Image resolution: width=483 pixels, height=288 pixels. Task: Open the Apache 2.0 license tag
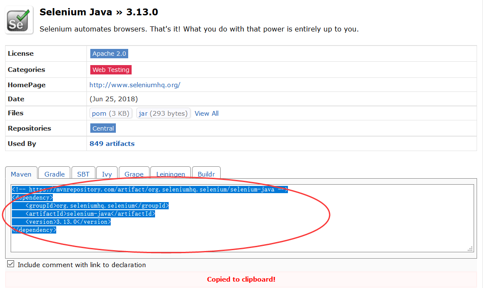tap(109, 54)
